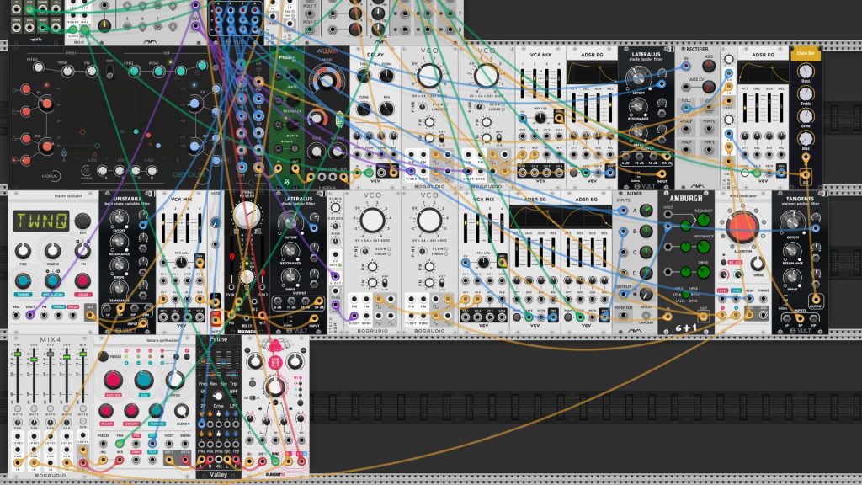
Task: Click the filter mode selector knob on Amburgh
Action: (x=685, y=295)
